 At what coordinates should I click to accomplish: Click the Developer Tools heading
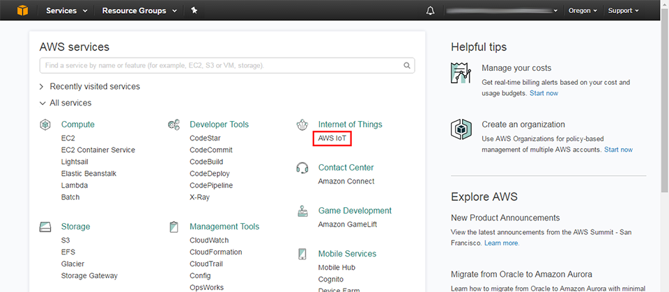(x=220, y=124)
